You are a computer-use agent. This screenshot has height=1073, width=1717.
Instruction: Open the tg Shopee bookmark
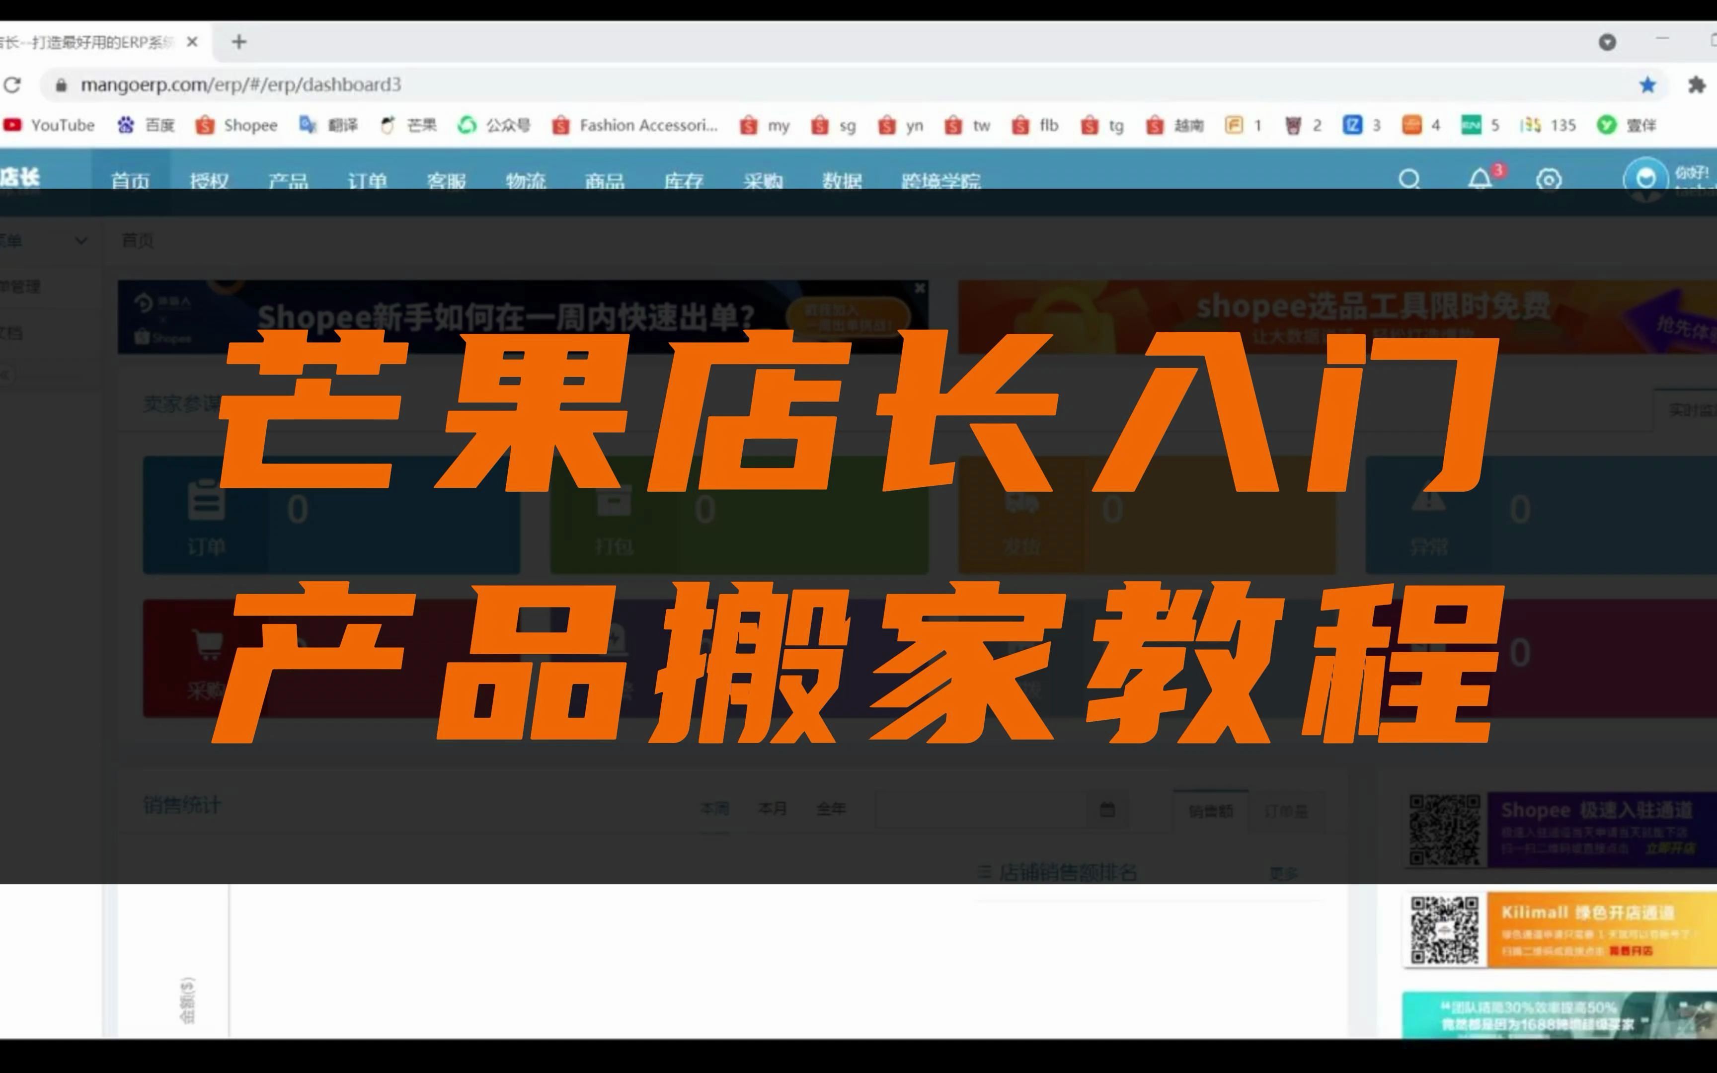[x=1102, y=126]
